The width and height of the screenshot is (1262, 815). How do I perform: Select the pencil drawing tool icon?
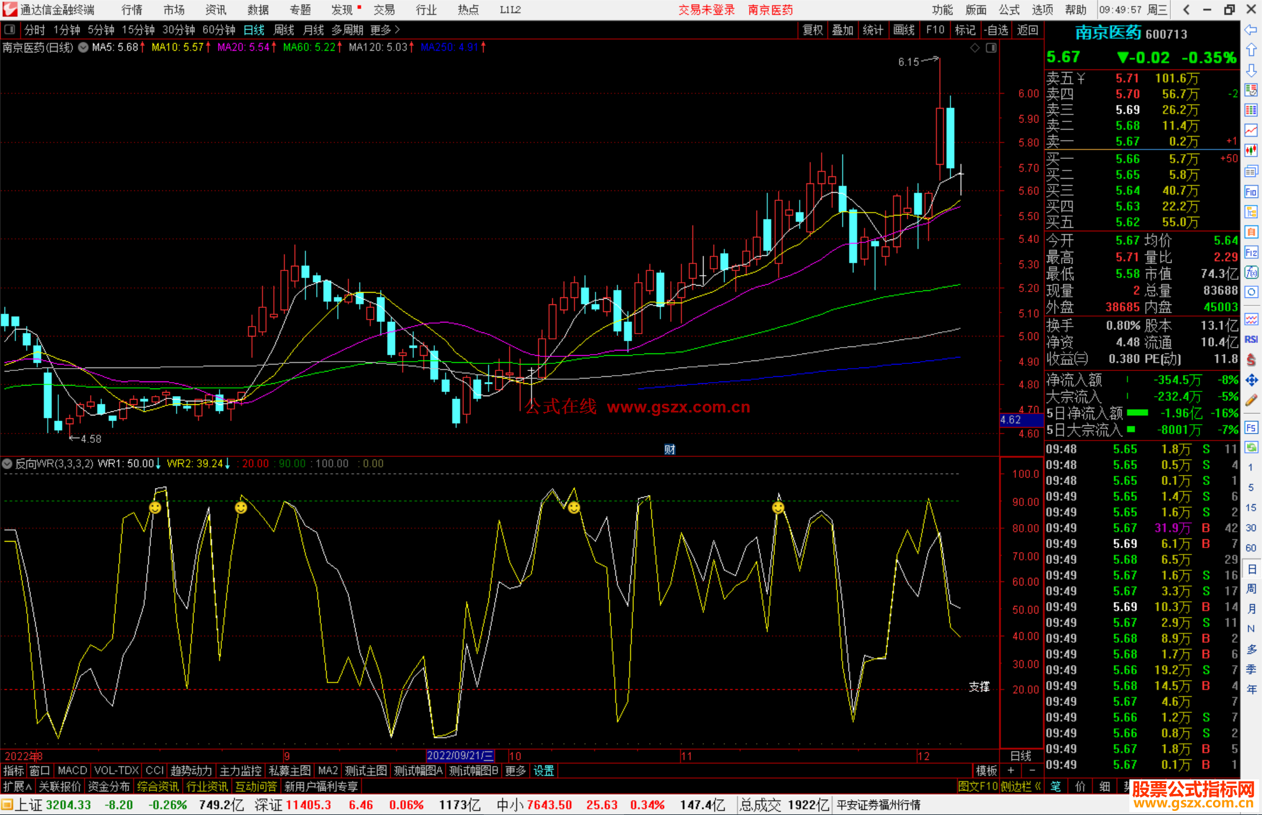click(1250, 401)
